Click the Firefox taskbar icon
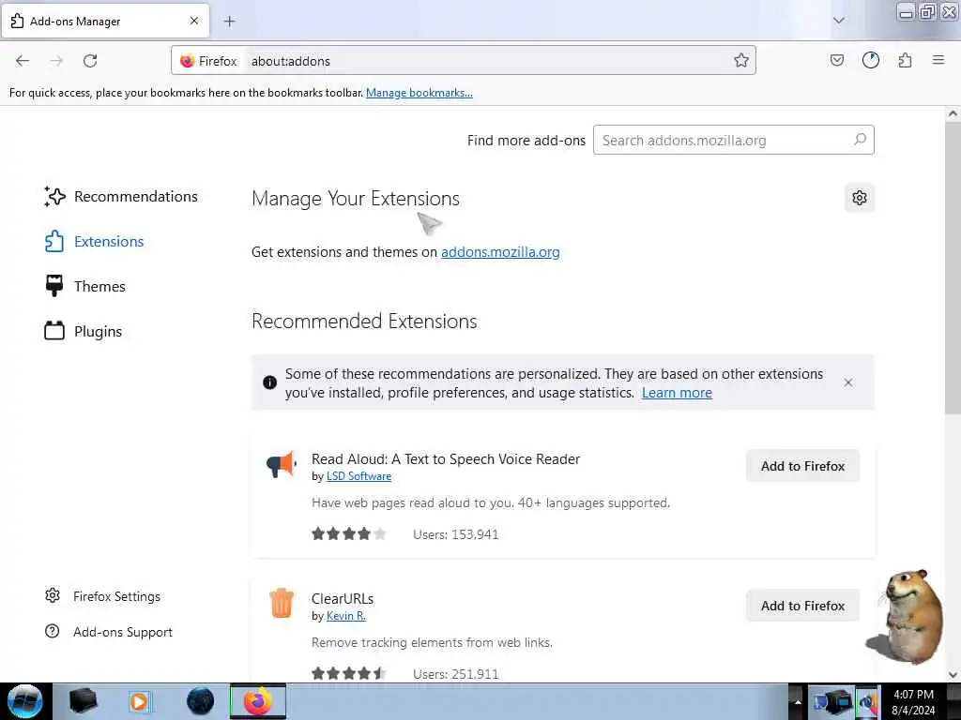The height and width of the screenshot is (720, 961). [x=258, y=701]
